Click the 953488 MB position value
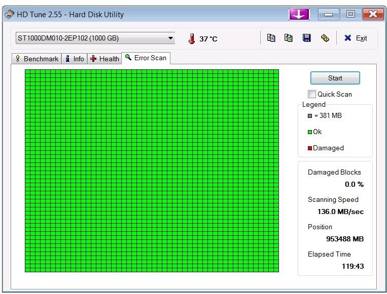 click(x=345, y=239)
